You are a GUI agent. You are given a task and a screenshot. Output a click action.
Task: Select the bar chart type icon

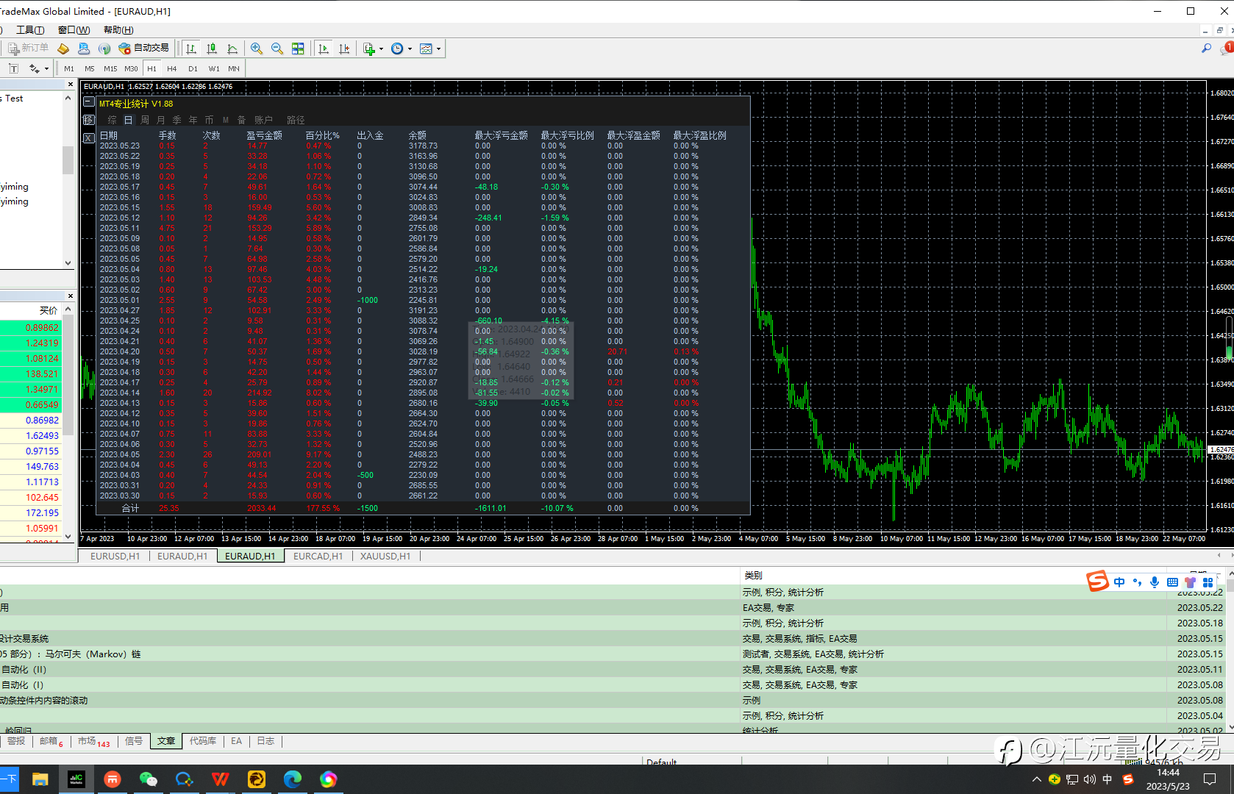click(191, 49)
